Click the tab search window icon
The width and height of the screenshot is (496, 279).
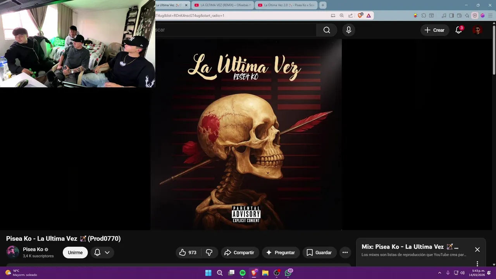click(431, 15)
